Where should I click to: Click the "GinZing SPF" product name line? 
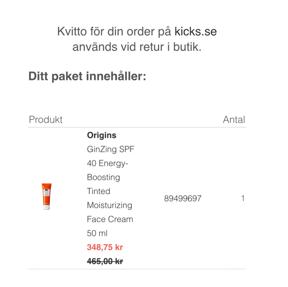(111, 149)
